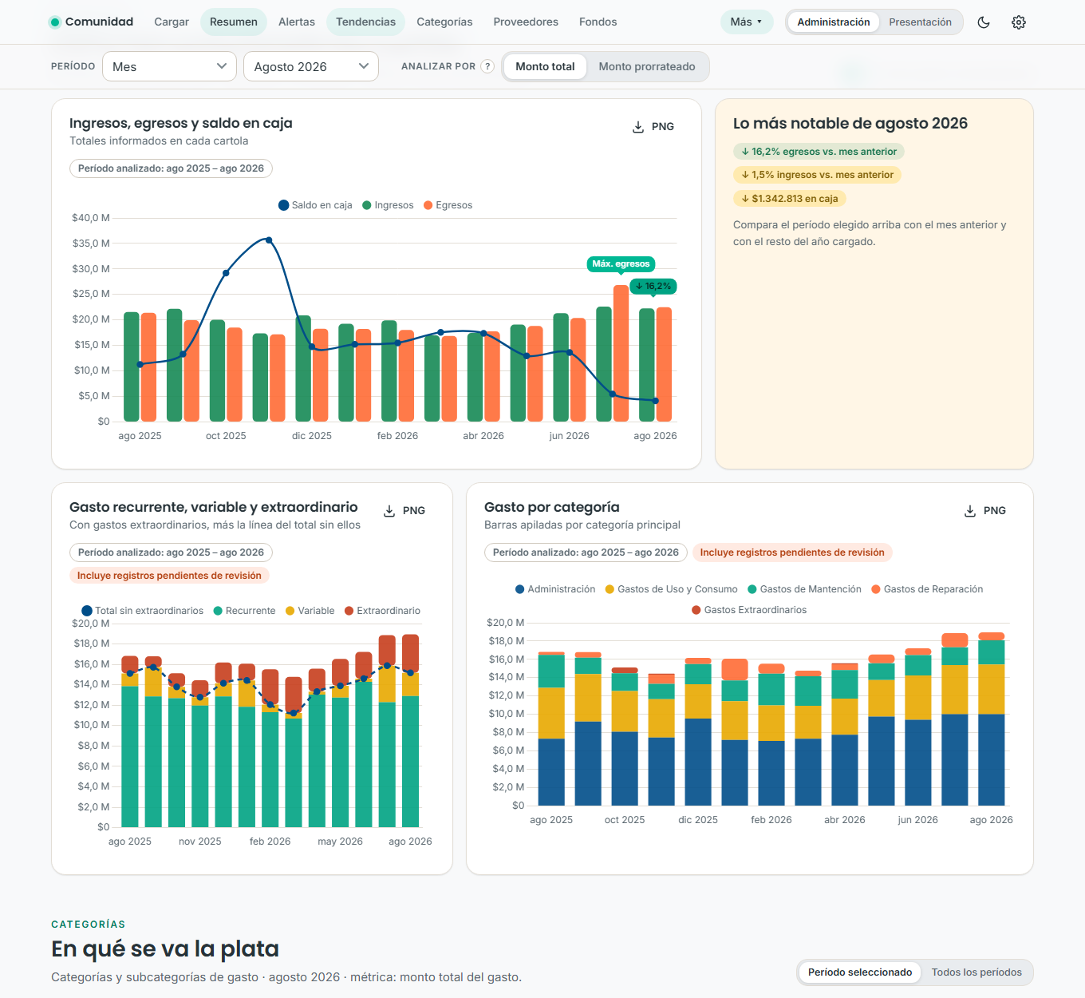Choose Todos los períodos option
The image size is (1085, 998).
tap(977, 972)
